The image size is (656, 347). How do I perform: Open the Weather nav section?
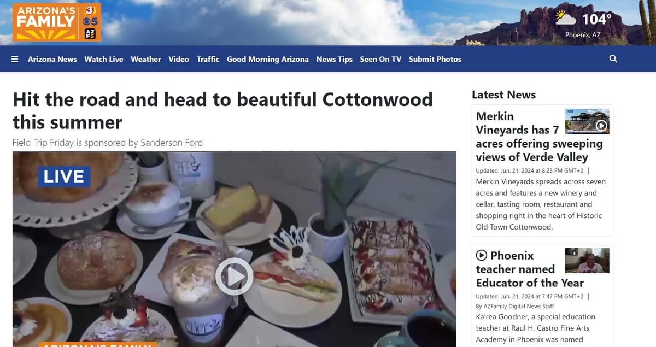coord(146,59)
